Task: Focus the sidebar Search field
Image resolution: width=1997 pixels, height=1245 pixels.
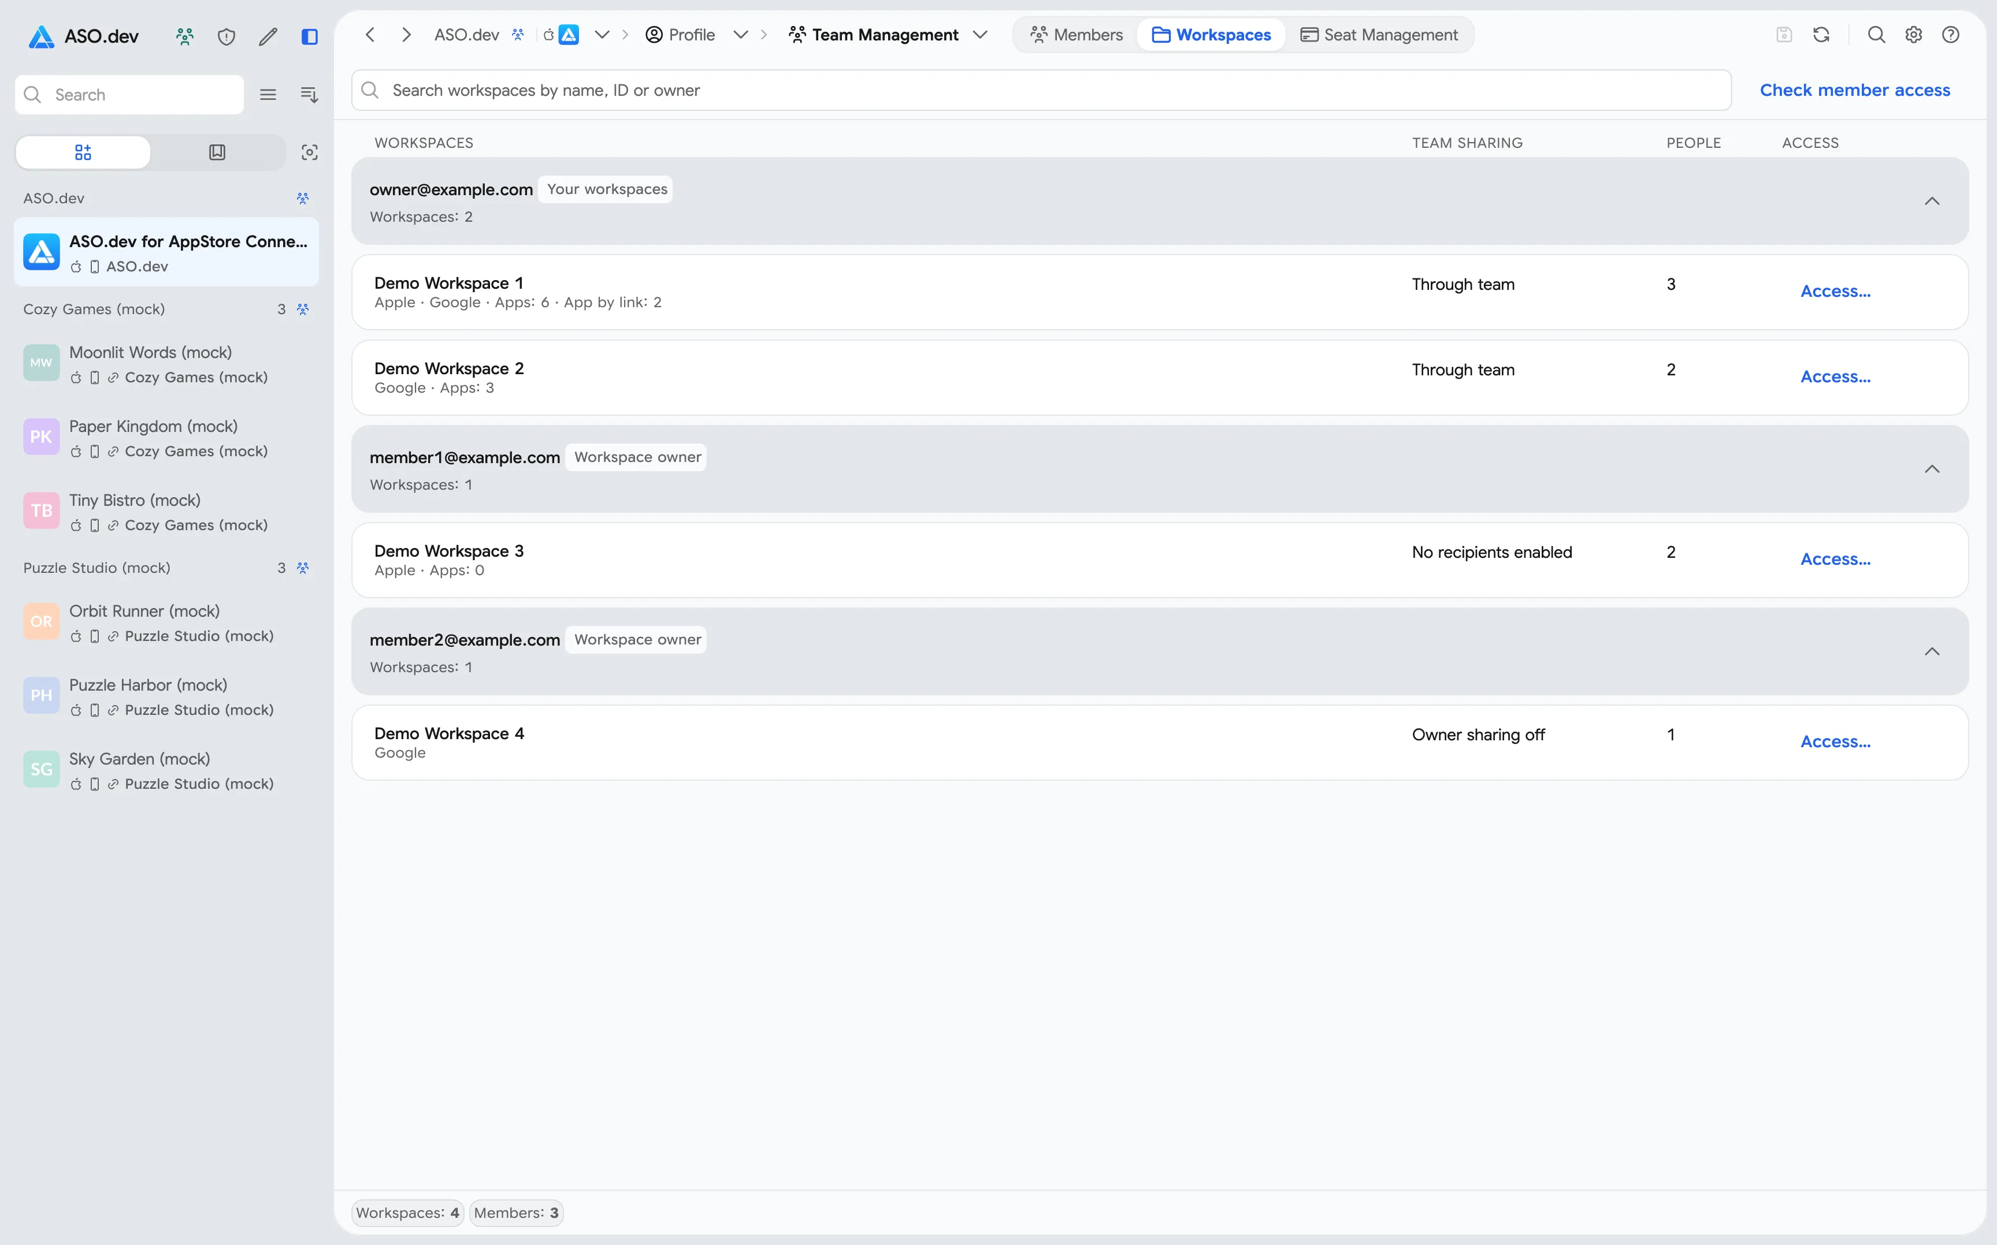Action: point(129,95)
